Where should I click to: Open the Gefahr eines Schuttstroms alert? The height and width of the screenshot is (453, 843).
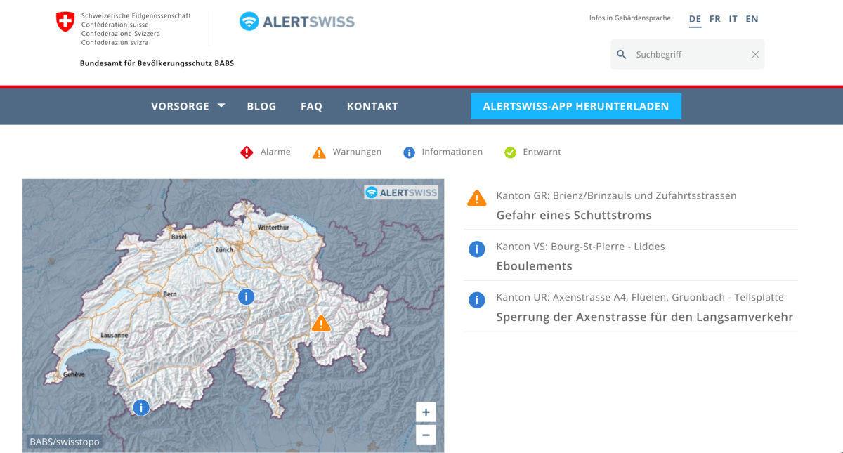pyautogui.click(x=574, y=215)
